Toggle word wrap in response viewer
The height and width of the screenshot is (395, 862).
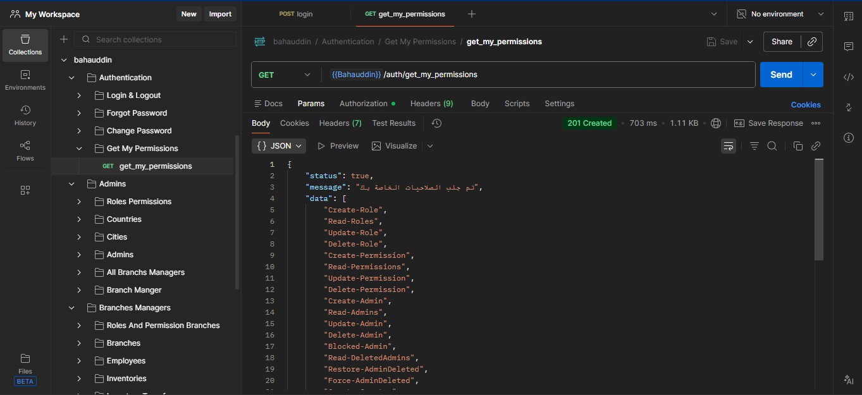coord(729,146)
